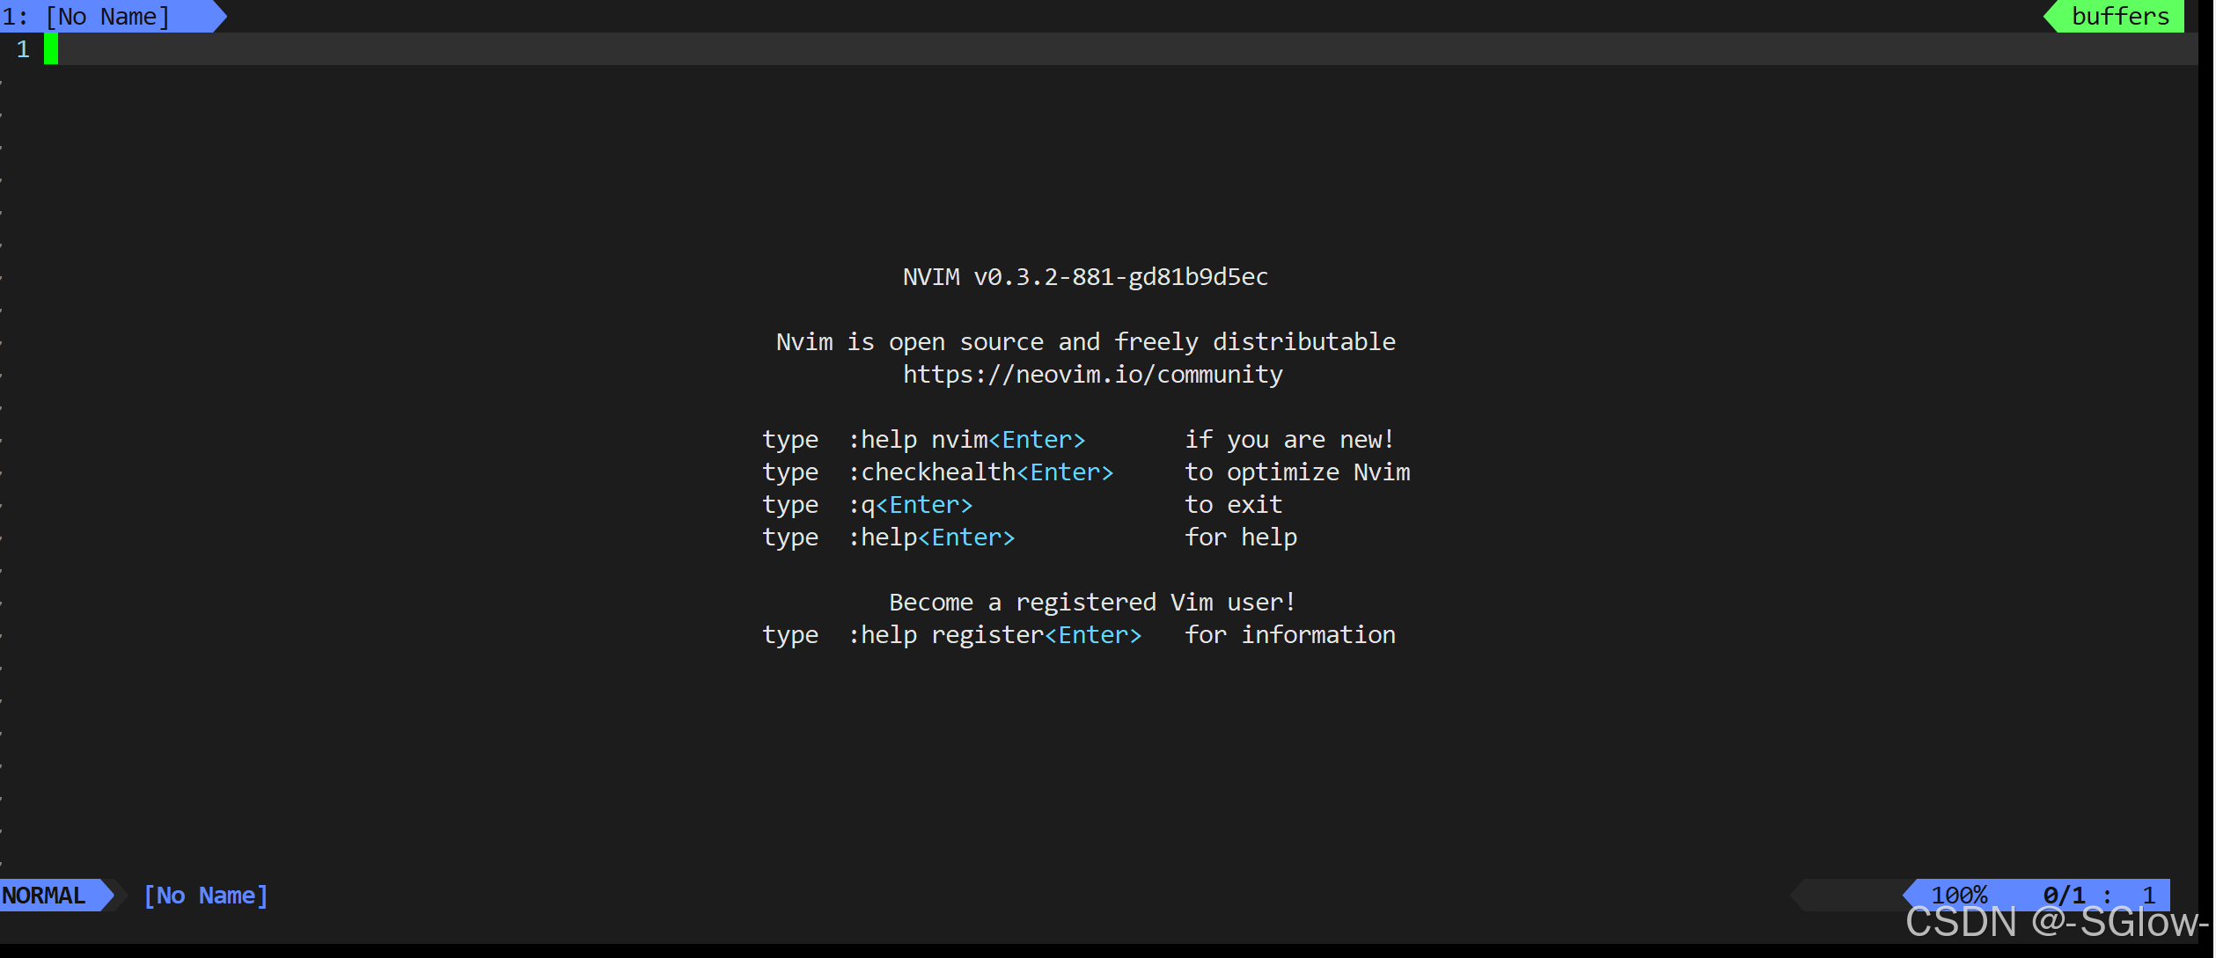Click the [No Name] filename in statusline
2216x958 pixels.
point(205,896)
